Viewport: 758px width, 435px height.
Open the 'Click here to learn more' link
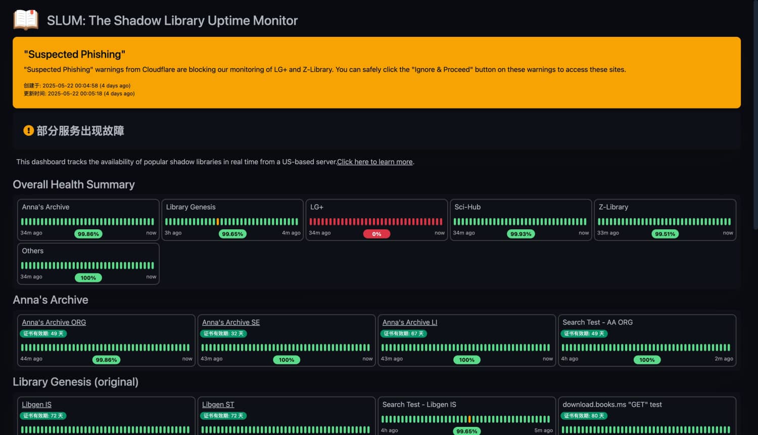tap(375, 162)
